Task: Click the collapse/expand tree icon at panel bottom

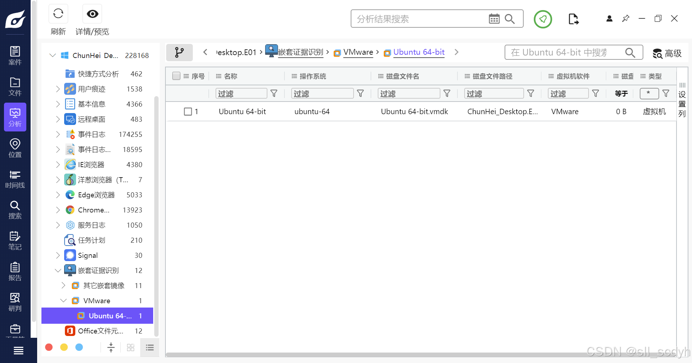Action: pos(111,348)
